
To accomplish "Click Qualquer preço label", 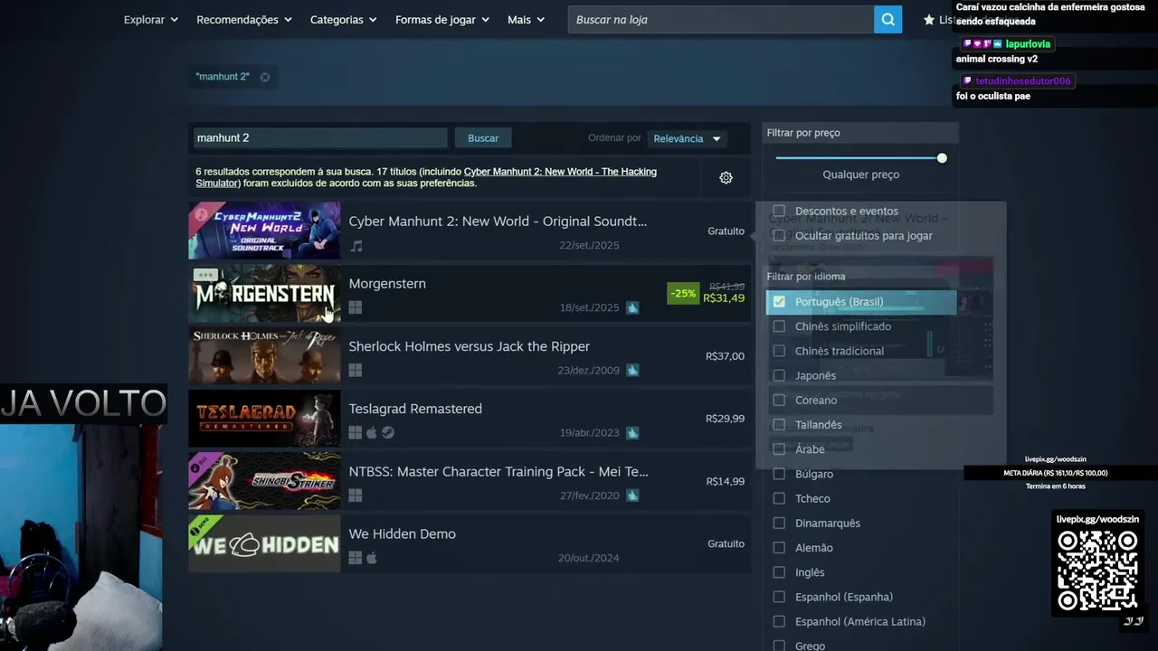I will click(x=861, y=175).
